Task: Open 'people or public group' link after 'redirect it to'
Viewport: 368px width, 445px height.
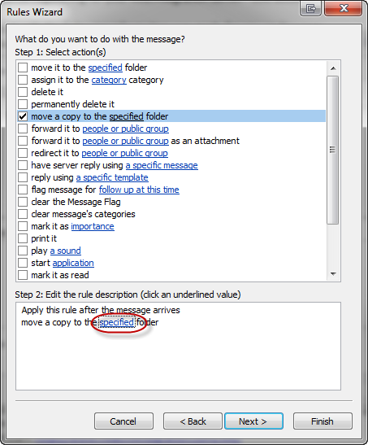Action: [124, 153]
